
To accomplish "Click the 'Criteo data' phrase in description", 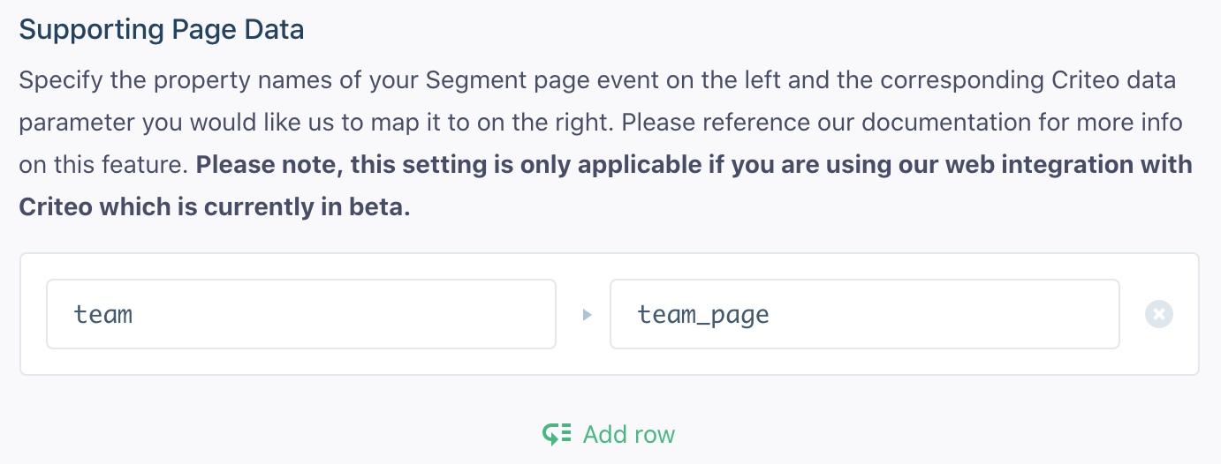I will [x=1114, y=81].
